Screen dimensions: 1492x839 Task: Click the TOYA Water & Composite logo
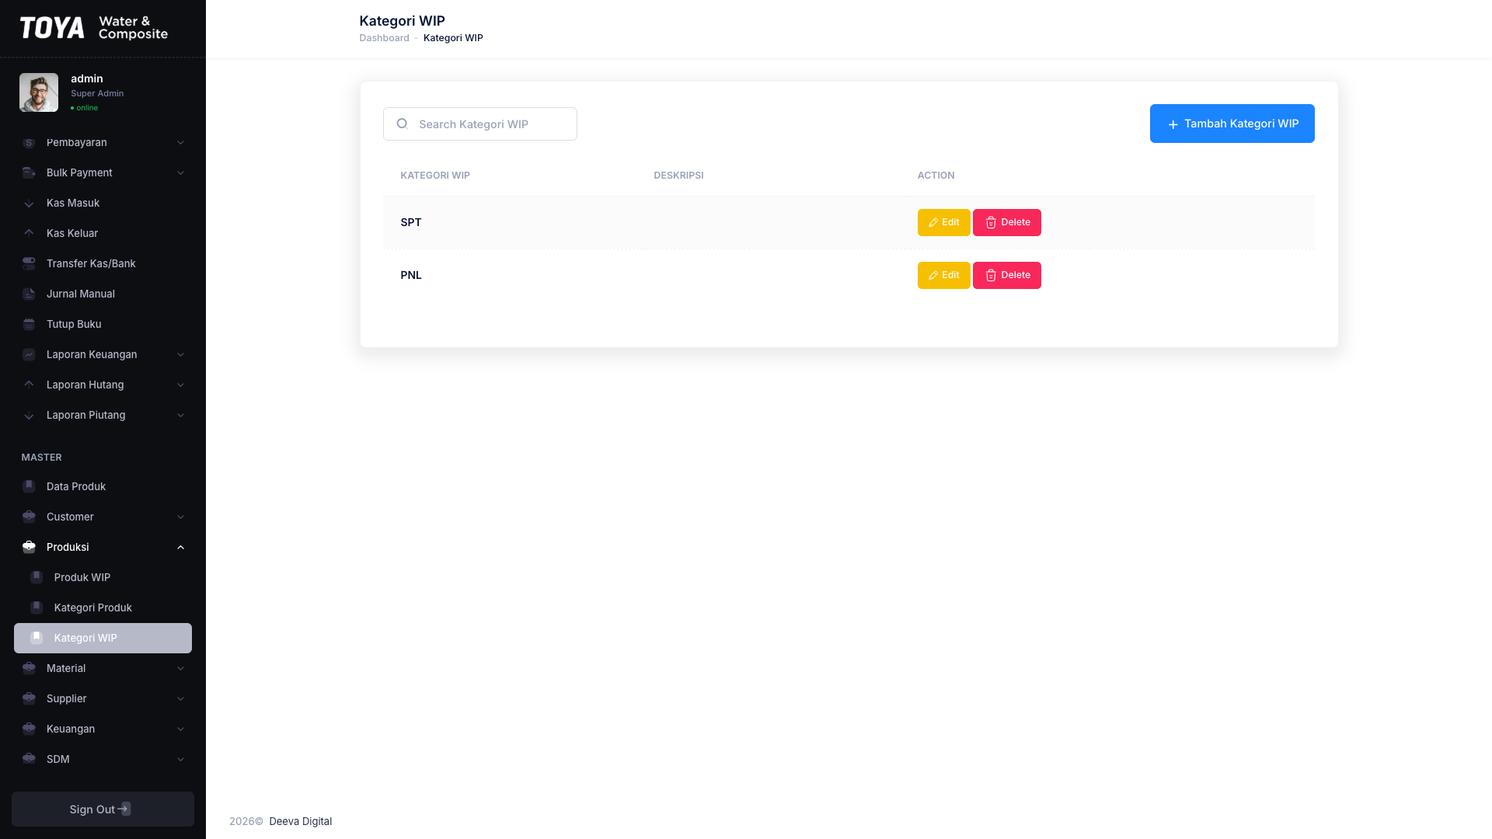pyautogui.click(x=93, y=28)
